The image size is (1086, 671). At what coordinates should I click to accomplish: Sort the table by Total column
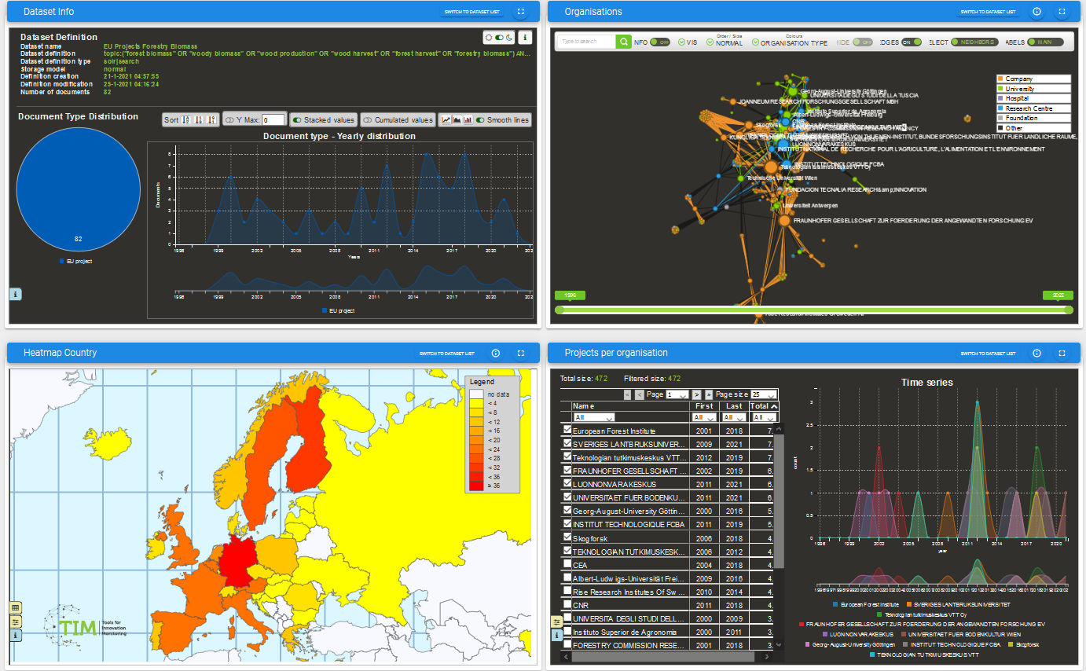click(764, 406)
